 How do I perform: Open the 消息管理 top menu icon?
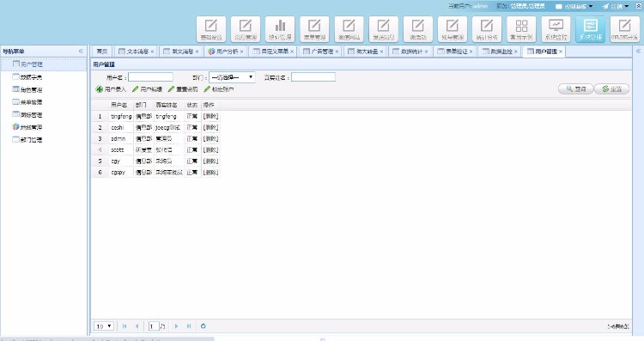click(x=246, y=28)
